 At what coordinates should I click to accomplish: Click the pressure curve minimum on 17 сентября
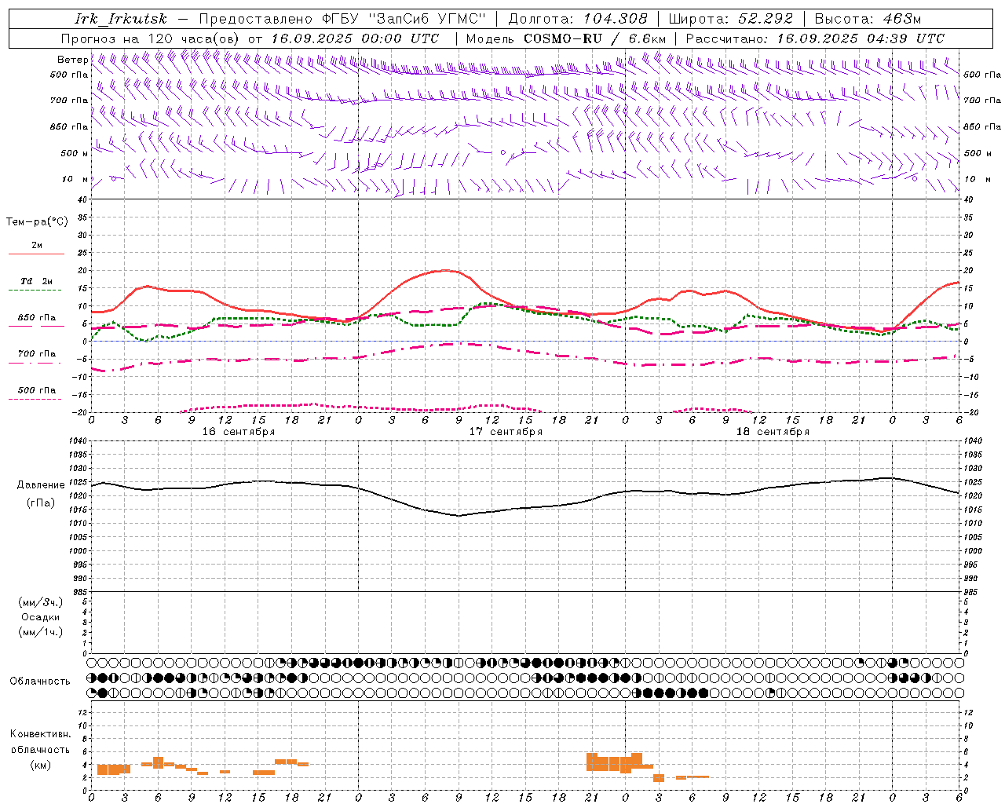click(x=459, y=515)
